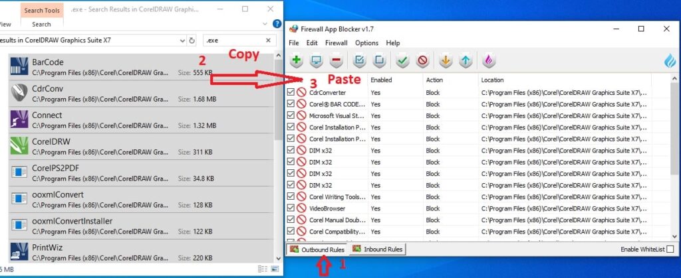Tick the Enable WhiteList checkbox

coord(670,249)
